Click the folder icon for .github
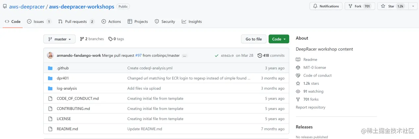 (x=50, y=68)
